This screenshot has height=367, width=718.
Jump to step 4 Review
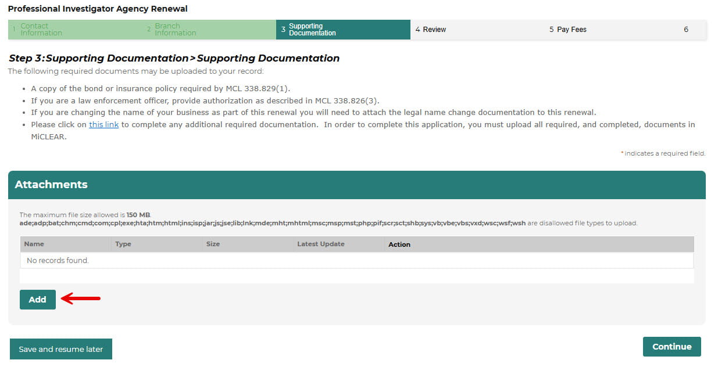(x=477, y=30)
